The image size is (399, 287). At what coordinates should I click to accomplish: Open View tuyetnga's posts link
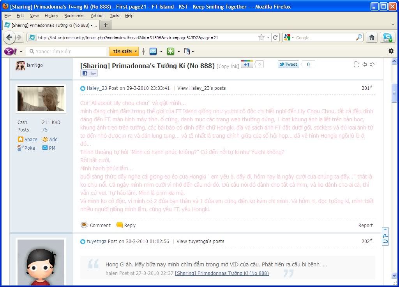click(200, 241)
